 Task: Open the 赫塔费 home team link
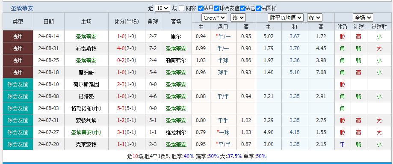(86, 96)
